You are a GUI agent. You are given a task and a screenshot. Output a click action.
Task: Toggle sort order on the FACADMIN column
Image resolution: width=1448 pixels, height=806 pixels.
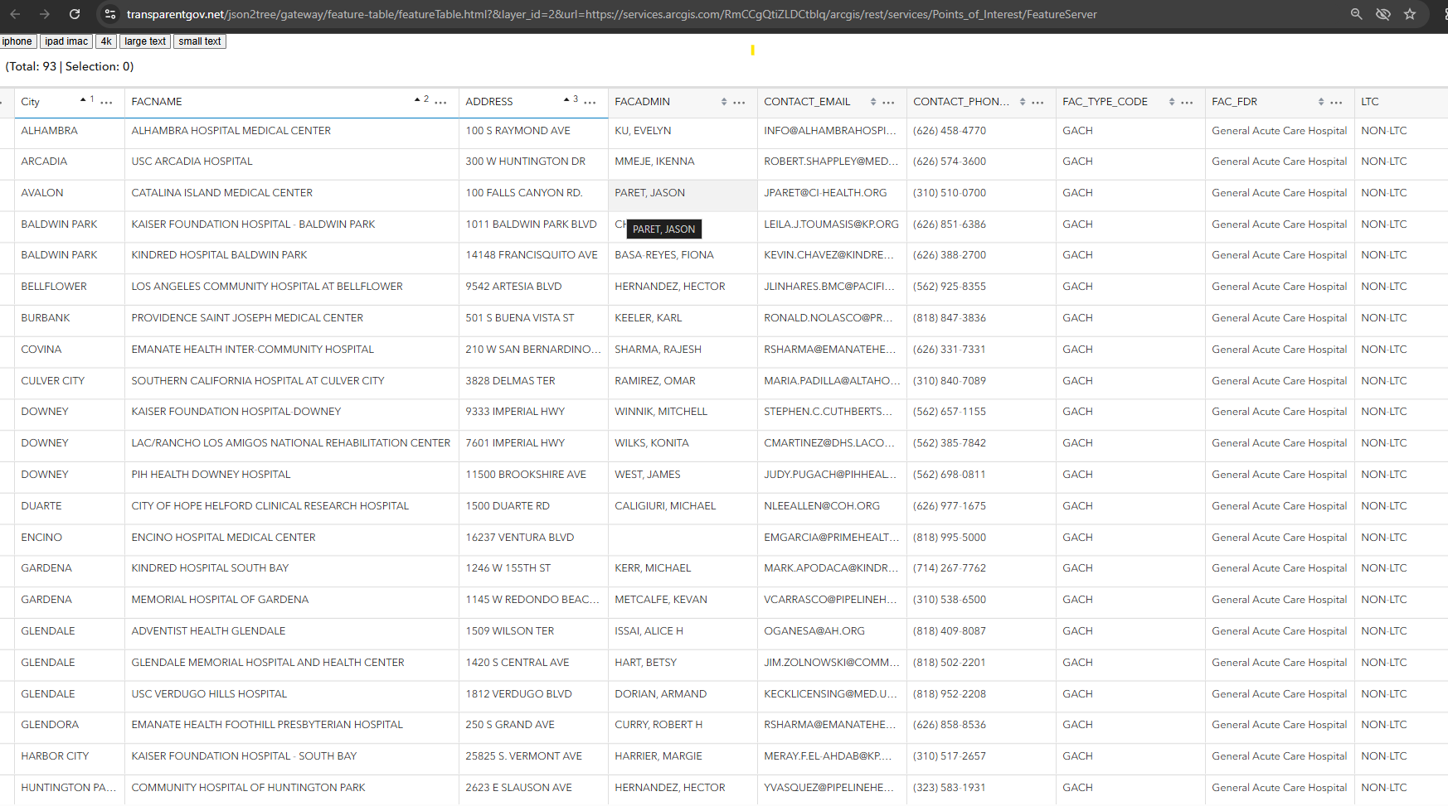tap(724, 102)
